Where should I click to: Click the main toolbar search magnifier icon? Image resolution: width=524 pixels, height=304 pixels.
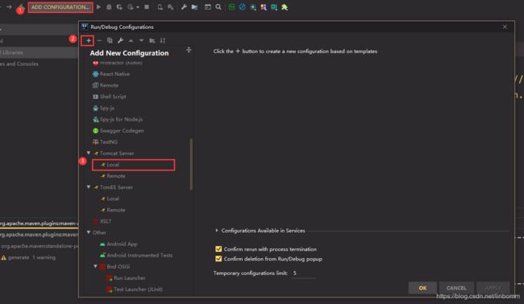coord(218,7)
